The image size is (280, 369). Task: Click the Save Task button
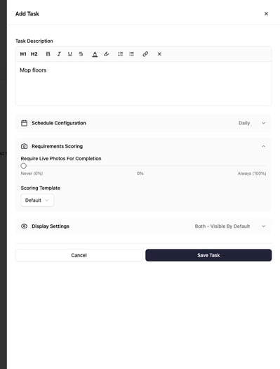[208, 255]
